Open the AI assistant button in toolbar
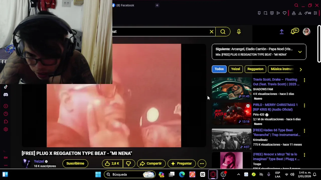 click(x=308, y=13)
